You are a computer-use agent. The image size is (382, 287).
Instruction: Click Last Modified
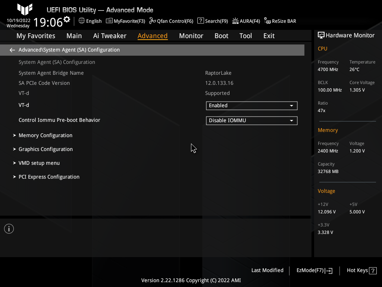(267, 270)
